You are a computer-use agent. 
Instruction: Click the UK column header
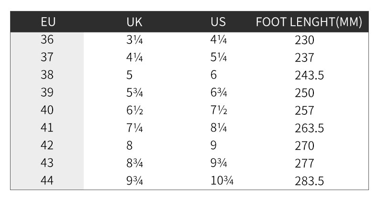(134, 22)
